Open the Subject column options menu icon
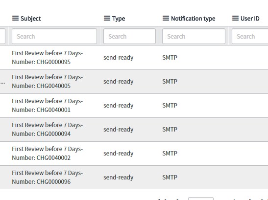268x200 pixels. (x=15, y=18)
